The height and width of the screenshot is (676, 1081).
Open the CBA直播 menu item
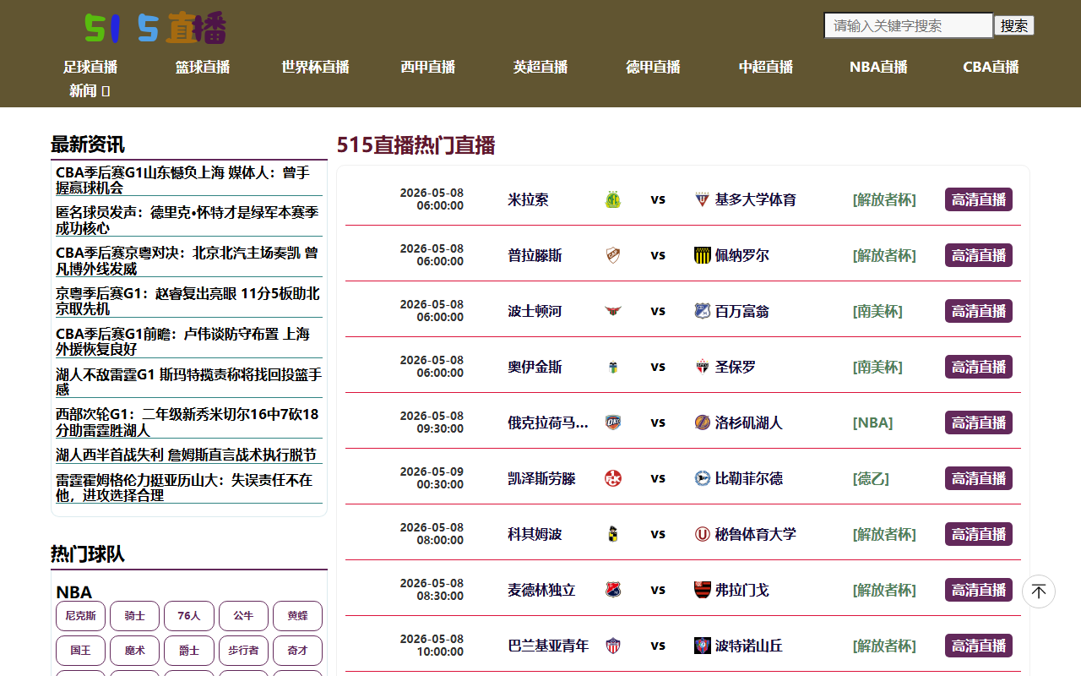(x=991, y=67)
